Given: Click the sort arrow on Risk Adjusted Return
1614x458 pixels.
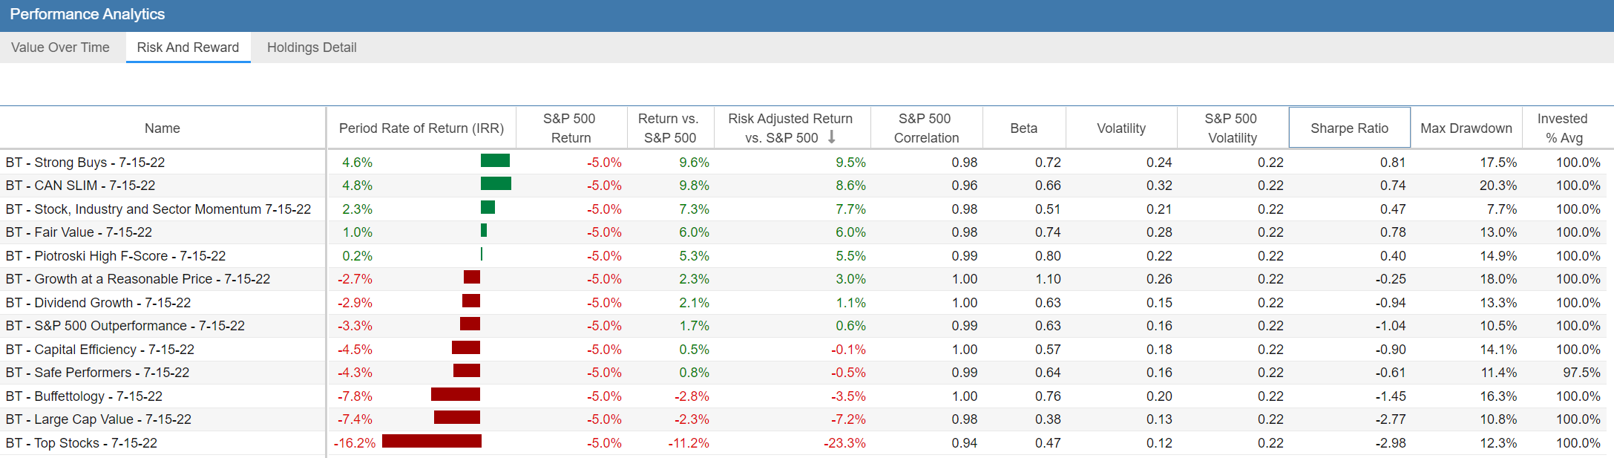Looking at the screenshot, I should [831, 137].
